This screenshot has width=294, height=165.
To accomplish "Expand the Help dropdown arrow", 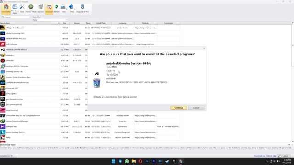I will 75,9.
